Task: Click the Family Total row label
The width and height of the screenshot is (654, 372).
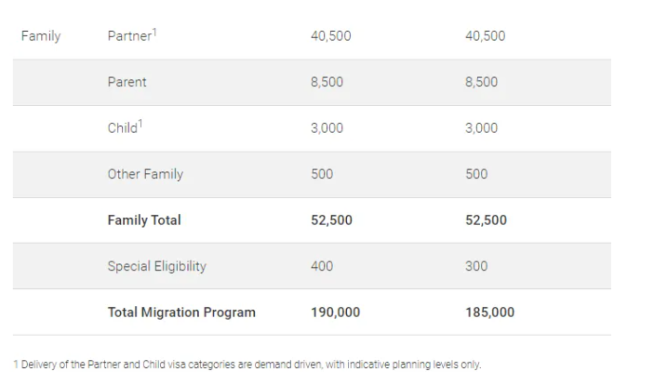Action: pyautogui.click(x=144, y=220)
